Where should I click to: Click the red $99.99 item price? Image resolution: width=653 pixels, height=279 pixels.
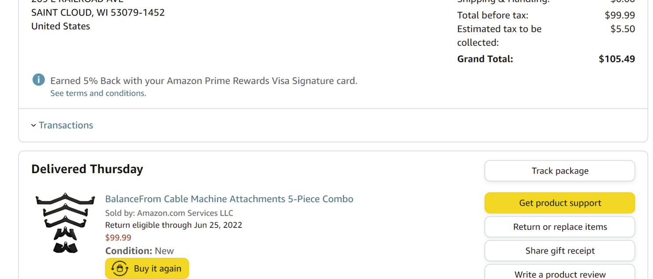click(x=118, y=238)
